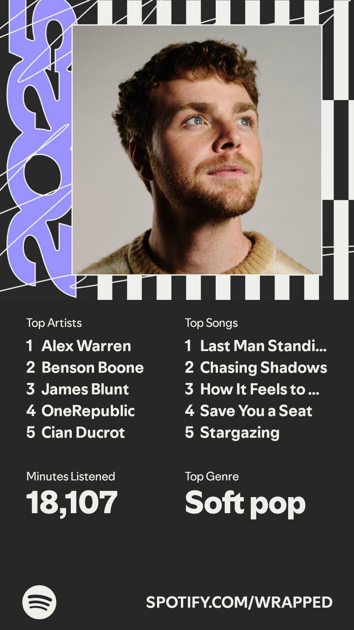
Task: Tap James Blunt artist entry
Action: point(85,389)
